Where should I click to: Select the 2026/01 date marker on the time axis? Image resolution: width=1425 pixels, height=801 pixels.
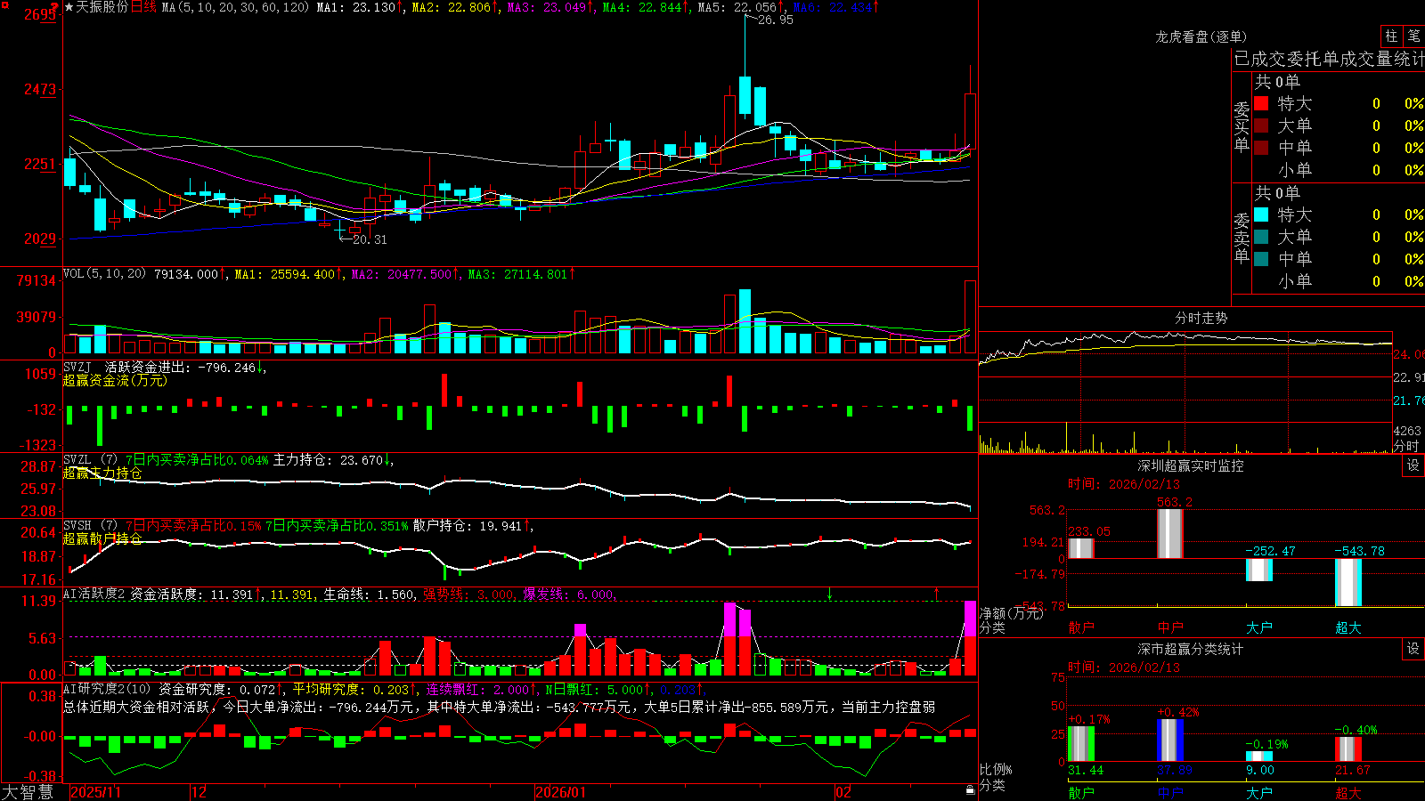(561, 792)
